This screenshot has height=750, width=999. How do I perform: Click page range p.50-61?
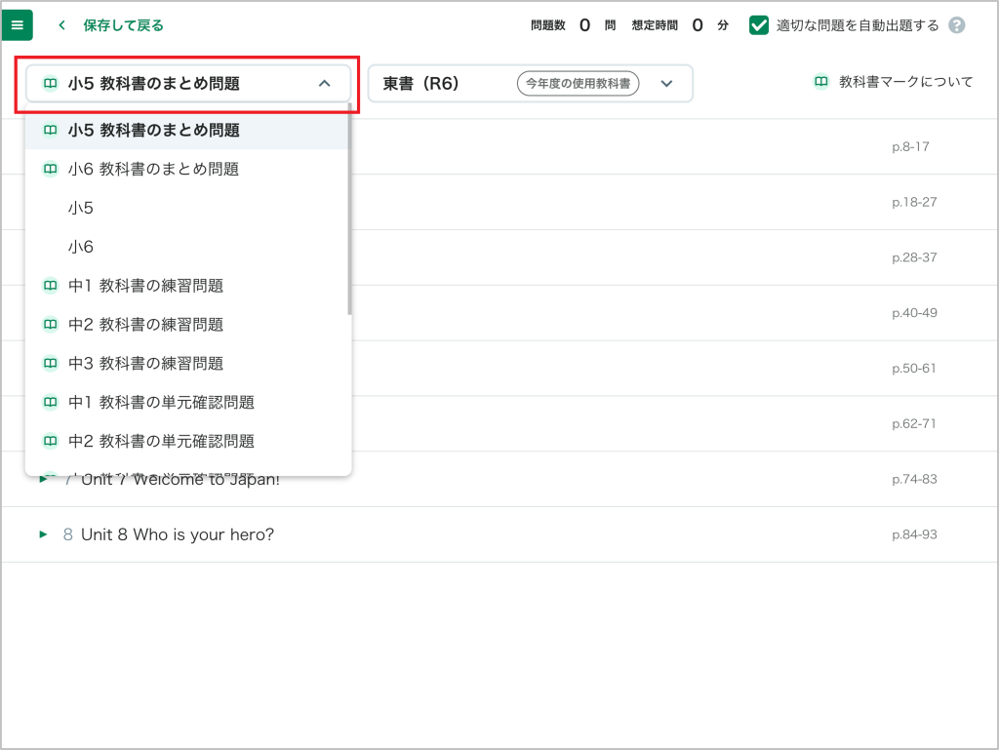point(913,369)
